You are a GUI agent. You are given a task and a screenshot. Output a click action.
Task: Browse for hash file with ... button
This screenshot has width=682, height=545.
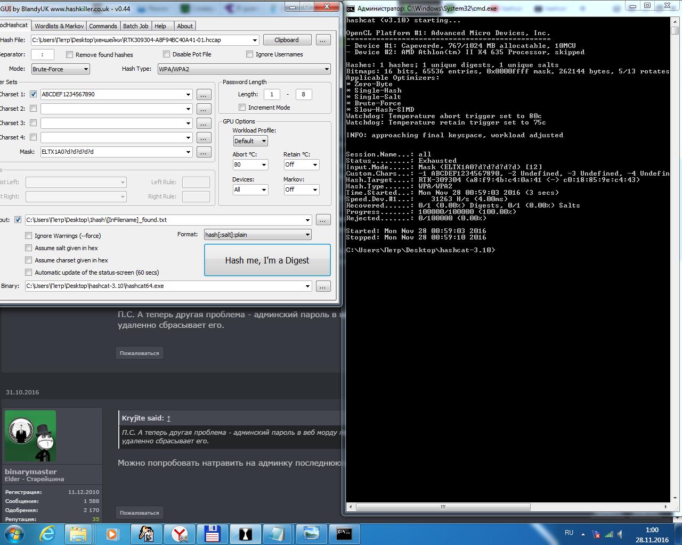[323, 40]
